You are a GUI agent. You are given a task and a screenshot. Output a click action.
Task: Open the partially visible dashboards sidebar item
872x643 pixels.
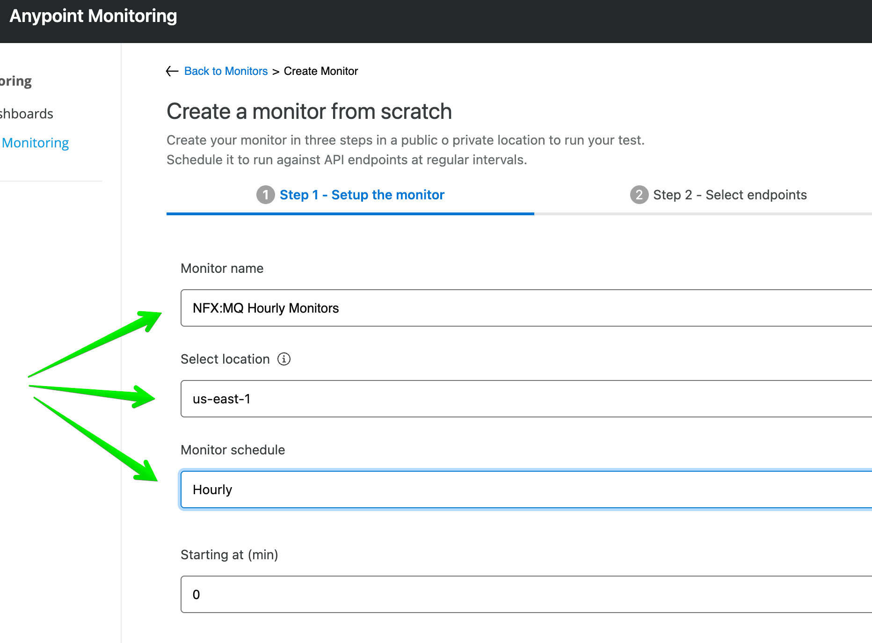[x=27, y=114]
